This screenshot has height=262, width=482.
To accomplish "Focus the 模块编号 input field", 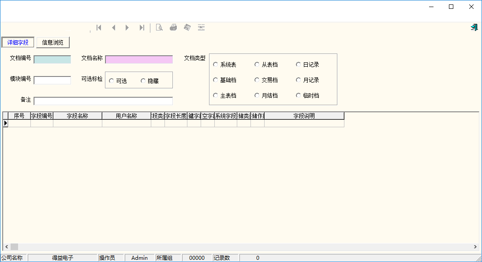I will click(52, 80).
